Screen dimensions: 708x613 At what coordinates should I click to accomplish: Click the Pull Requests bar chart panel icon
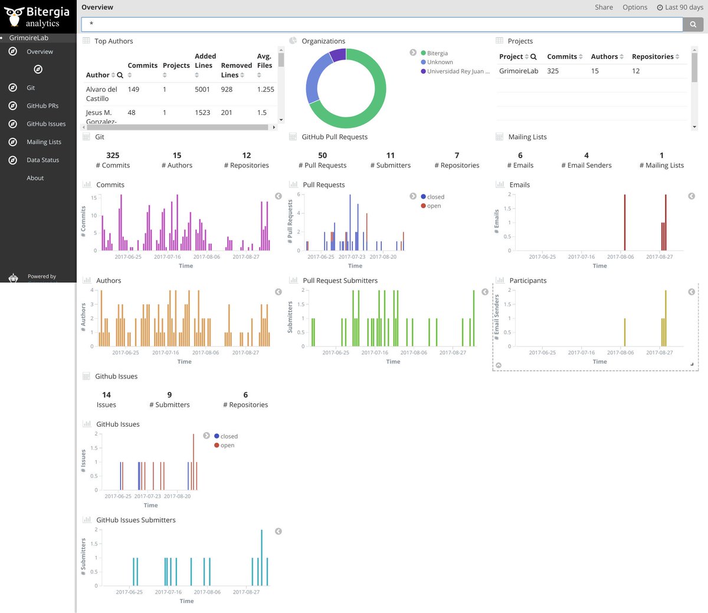coord(293,184)
